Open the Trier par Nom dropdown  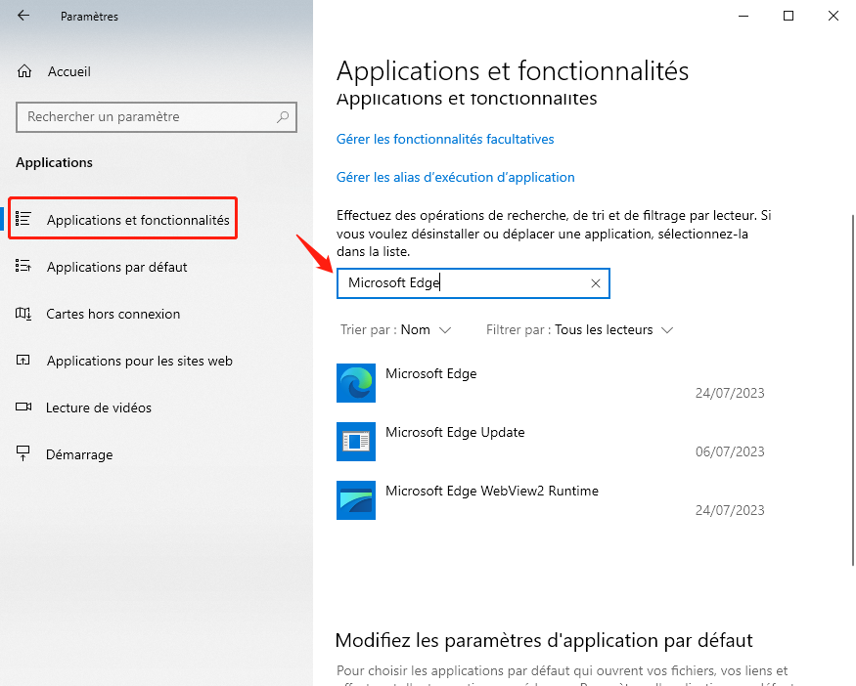click(x=398, y=329)
